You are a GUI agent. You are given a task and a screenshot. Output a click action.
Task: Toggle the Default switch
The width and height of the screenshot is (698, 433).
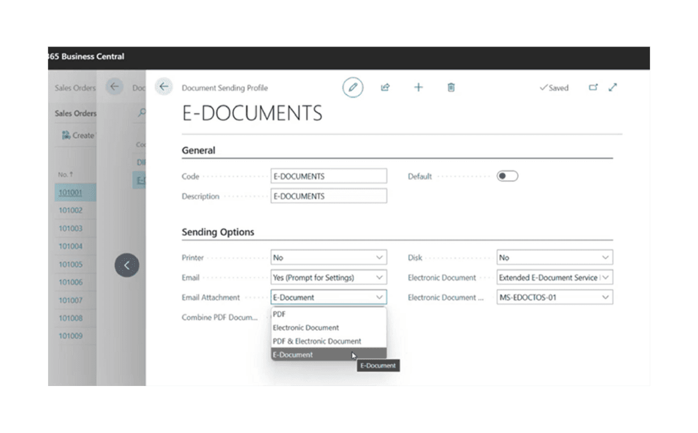(507, 176)
